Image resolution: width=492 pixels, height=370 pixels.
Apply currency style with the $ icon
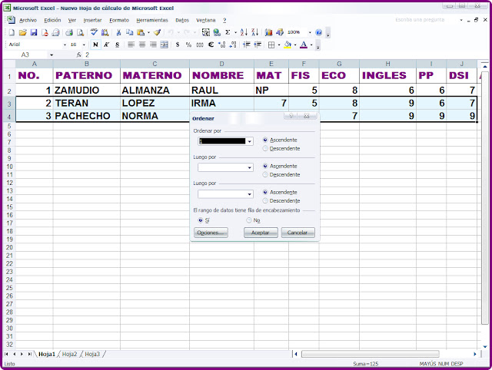click(178, 45)
